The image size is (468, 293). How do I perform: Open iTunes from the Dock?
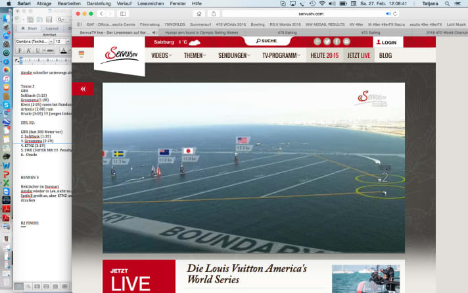pos(7,79)
